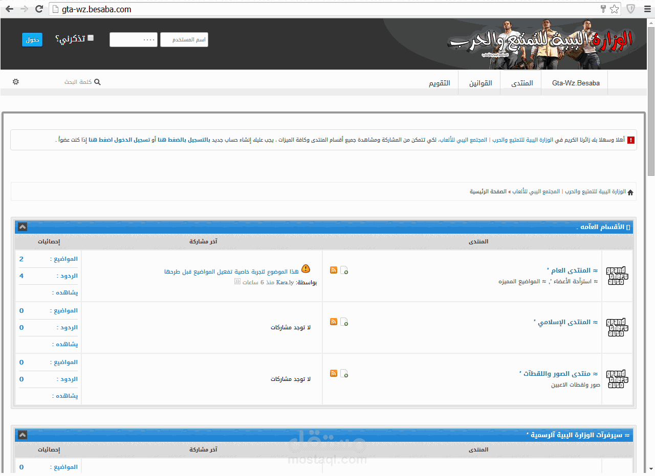The height and width of the screenshot is (476, 655).
Task: Click الردود count 4 for المنتدى العام
Action: (x=21, y=276)
